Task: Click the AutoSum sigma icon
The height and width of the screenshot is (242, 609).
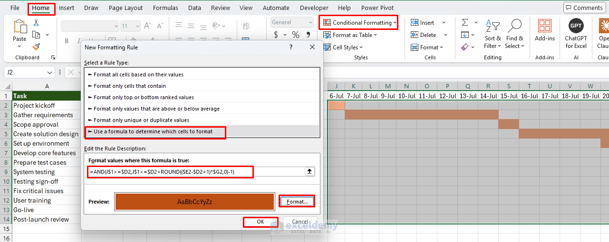Action: 464,22
